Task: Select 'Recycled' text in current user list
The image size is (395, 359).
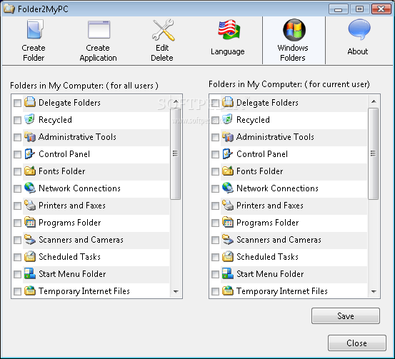Action: (253, 120)
